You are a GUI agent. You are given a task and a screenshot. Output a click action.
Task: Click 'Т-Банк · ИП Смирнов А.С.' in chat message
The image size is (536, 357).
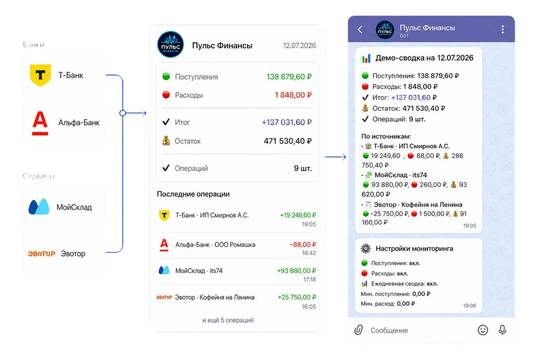click(x=412, y=146)
